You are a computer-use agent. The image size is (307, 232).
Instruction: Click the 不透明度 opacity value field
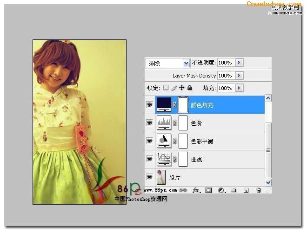(x=226, y=63)
